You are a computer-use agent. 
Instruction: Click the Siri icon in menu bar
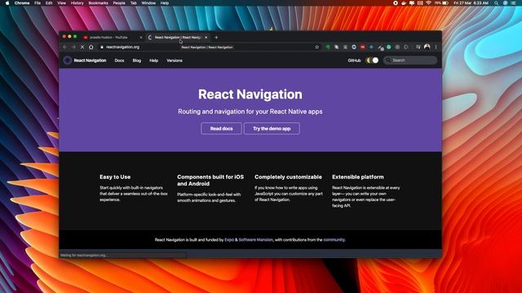pos(505,3)
